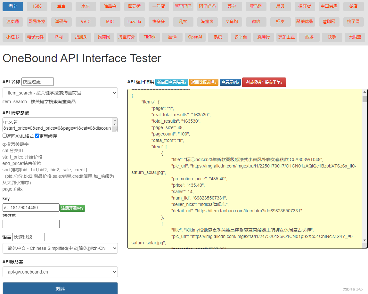This screenshot has width=368, height=294.
Task: Switch to the 阿里巴巴 tab
Action: (183, 6)
